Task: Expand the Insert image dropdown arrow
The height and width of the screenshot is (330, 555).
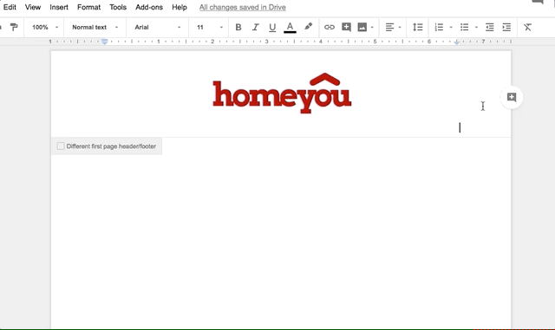Action: [x=372, y=27]
